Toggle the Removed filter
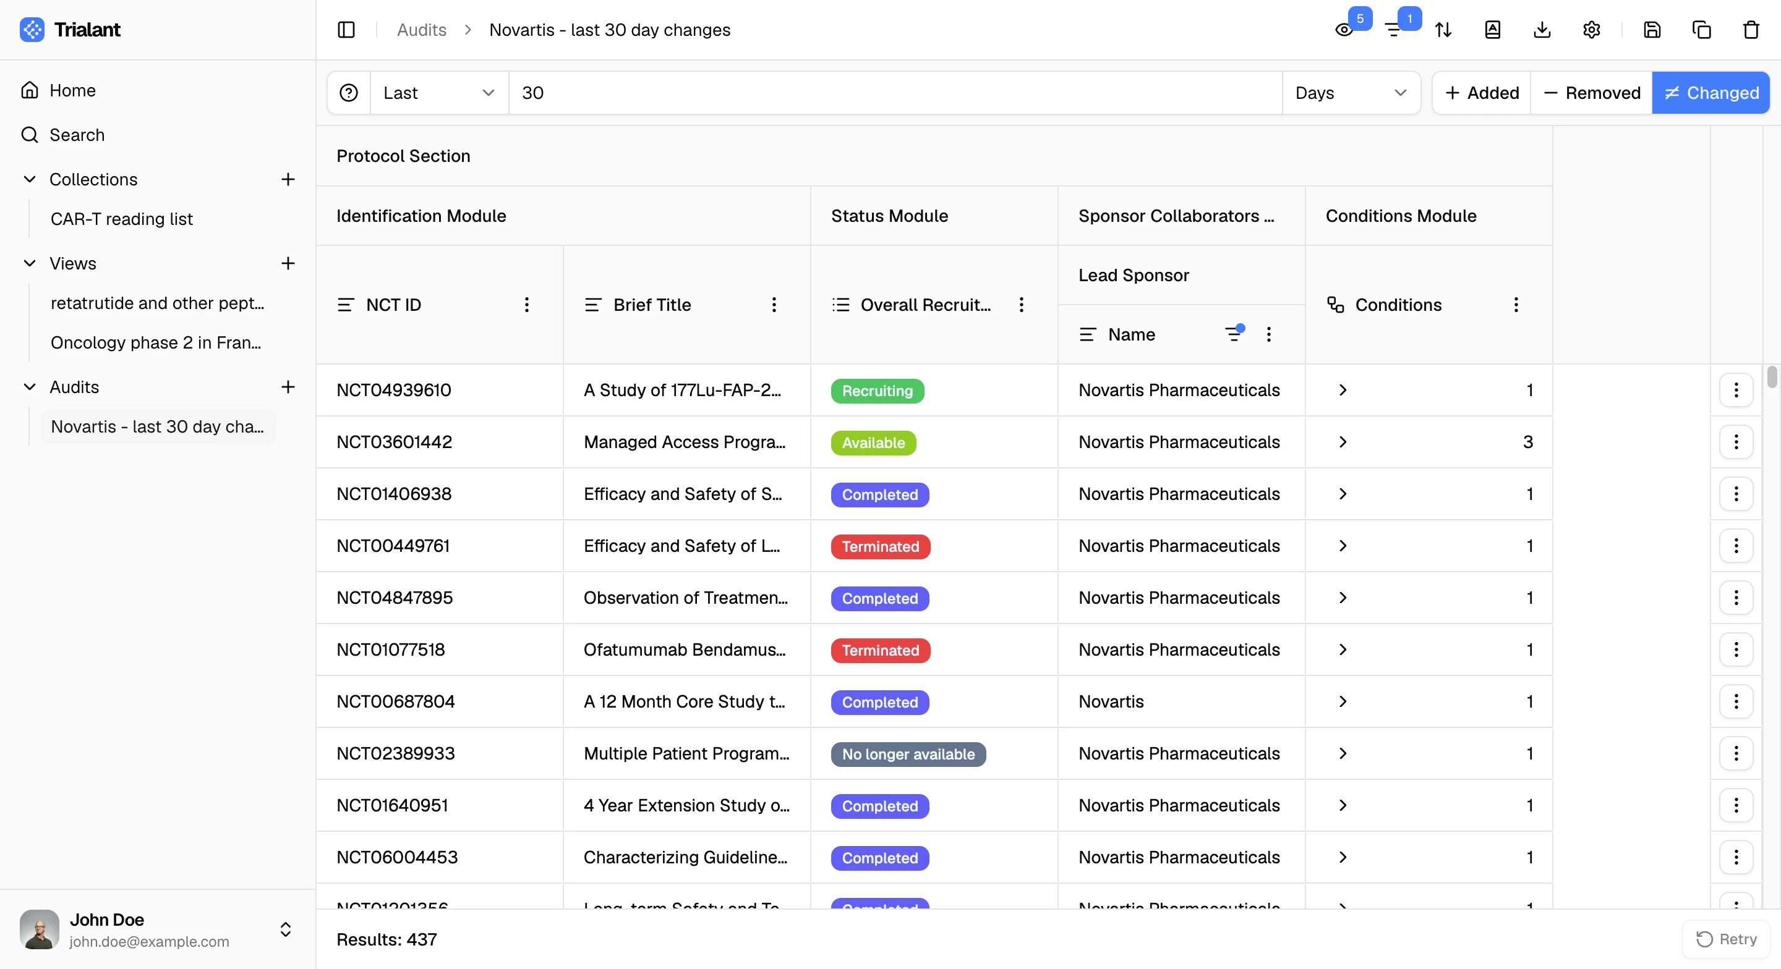Viewport: 1781px width, 969px height. pos(1592,93)
